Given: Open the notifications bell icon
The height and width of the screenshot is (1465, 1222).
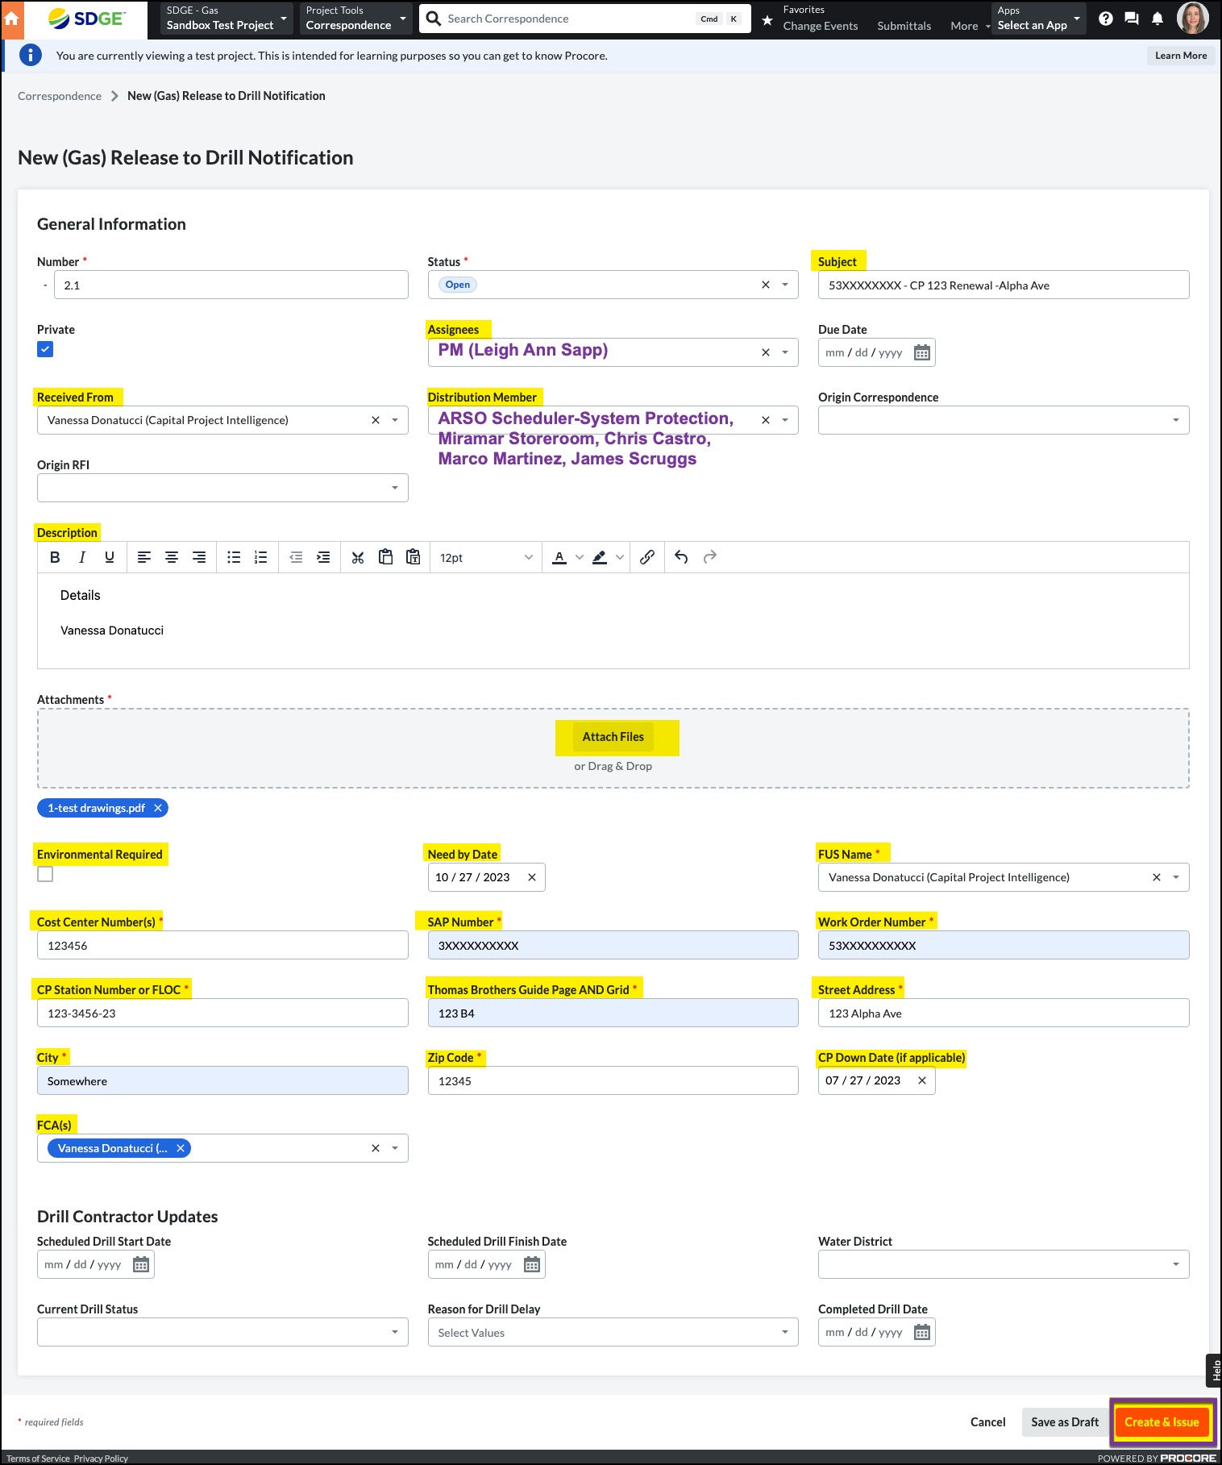Looking at the screenshot, I should tap(1157, 19).
